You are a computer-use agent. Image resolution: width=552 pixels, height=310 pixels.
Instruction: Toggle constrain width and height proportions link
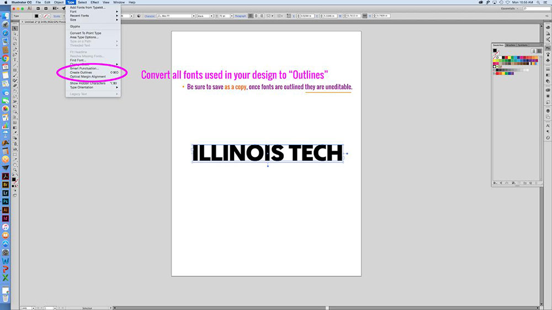(x=365, y=16)
